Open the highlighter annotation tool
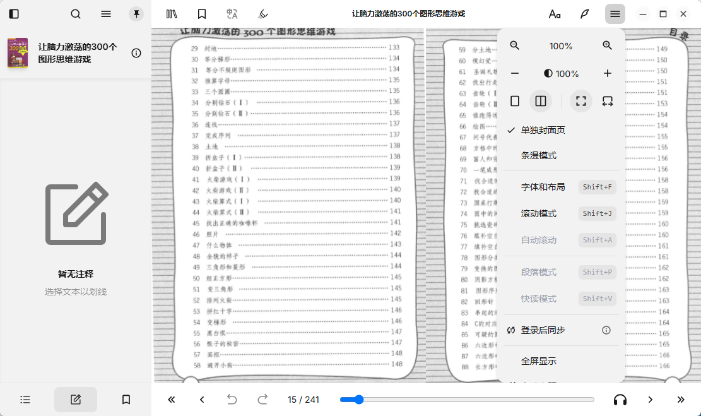 click(x=263, y=14)
